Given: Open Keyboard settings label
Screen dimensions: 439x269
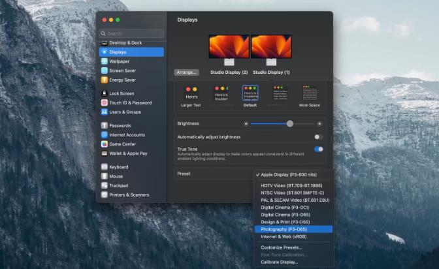Looking at the screenshot, I should [119, 167].
